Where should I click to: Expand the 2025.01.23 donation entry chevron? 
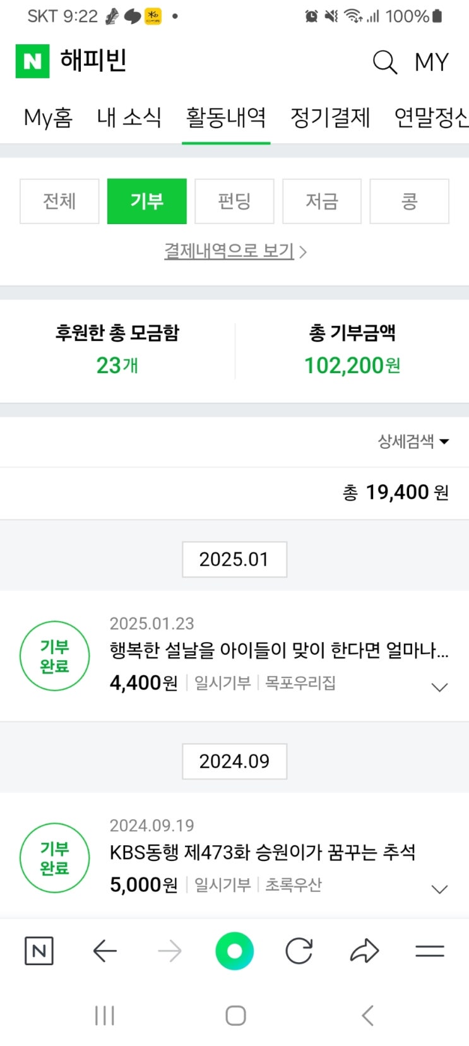[x=439, y=687]
